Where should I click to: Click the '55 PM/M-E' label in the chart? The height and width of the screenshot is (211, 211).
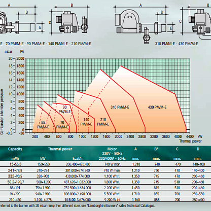pos(43,125)
